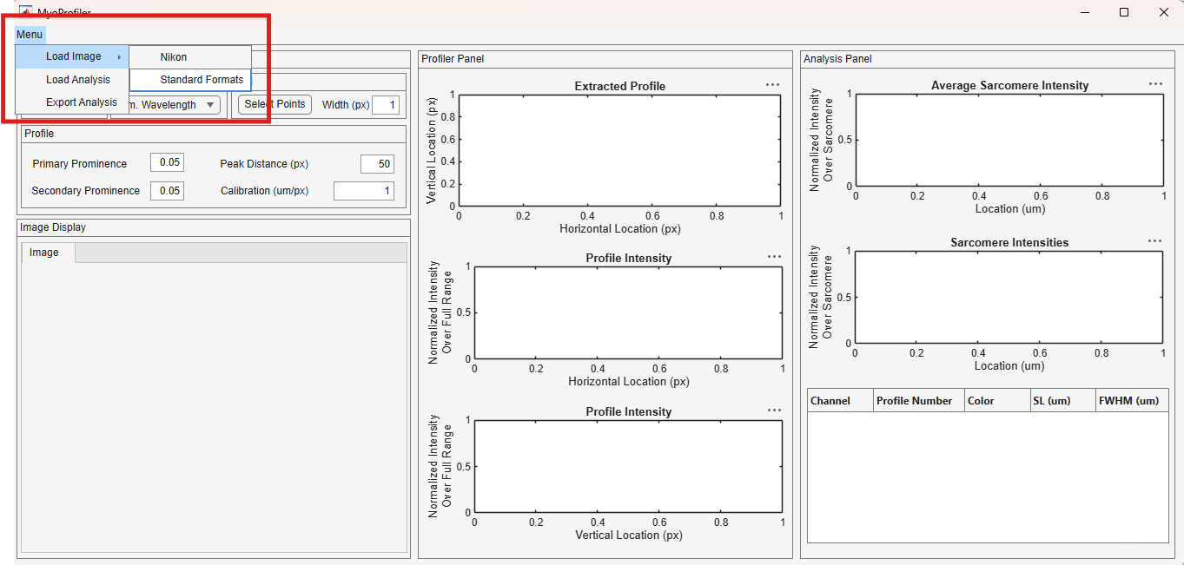Image resolution: width=1184 pixels, height=565 pixels.
Task: Open the Menu in the menu bar
Action: (30, 35)
